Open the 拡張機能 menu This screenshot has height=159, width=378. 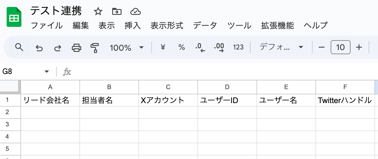point(277,26)
